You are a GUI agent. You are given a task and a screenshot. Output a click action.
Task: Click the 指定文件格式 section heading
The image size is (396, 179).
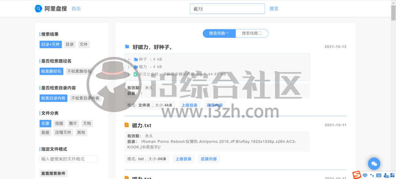pyautogui.click(x=54, y=149)
